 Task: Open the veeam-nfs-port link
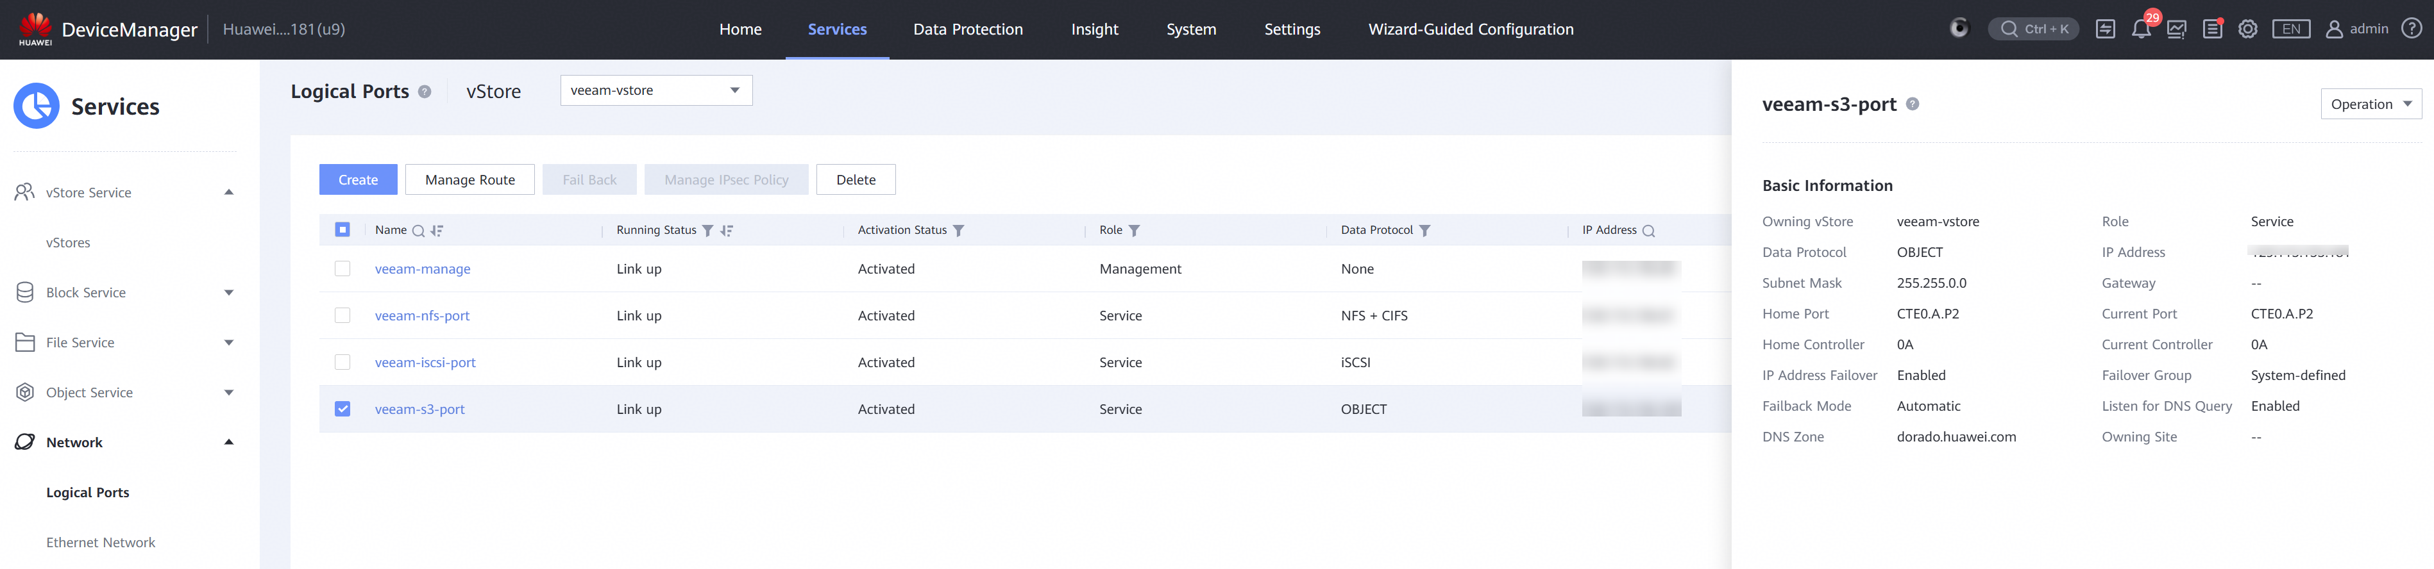pos(421,316)
